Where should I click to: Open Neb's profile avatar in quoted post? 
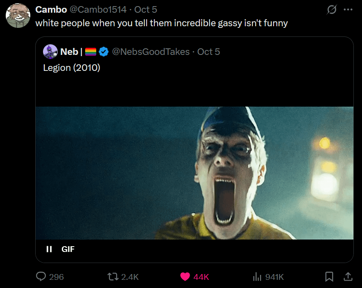(x=50, y=52)
